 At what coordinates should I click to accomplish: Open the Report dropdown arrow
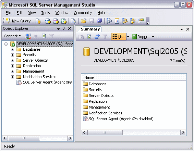153,37
